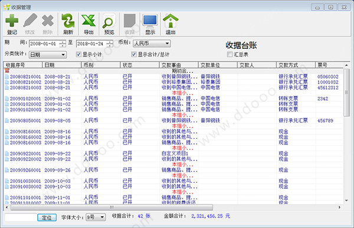Viewport: 354px width, 228px height.
Task: Select receipt number 200910030002
Action: [25, 186]
